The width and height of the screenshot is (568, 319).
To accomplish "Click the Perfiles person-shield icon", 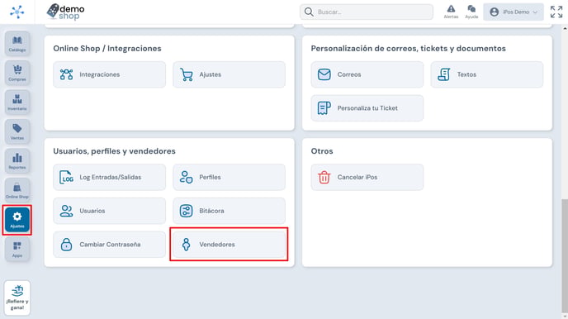I will point(187,177).
